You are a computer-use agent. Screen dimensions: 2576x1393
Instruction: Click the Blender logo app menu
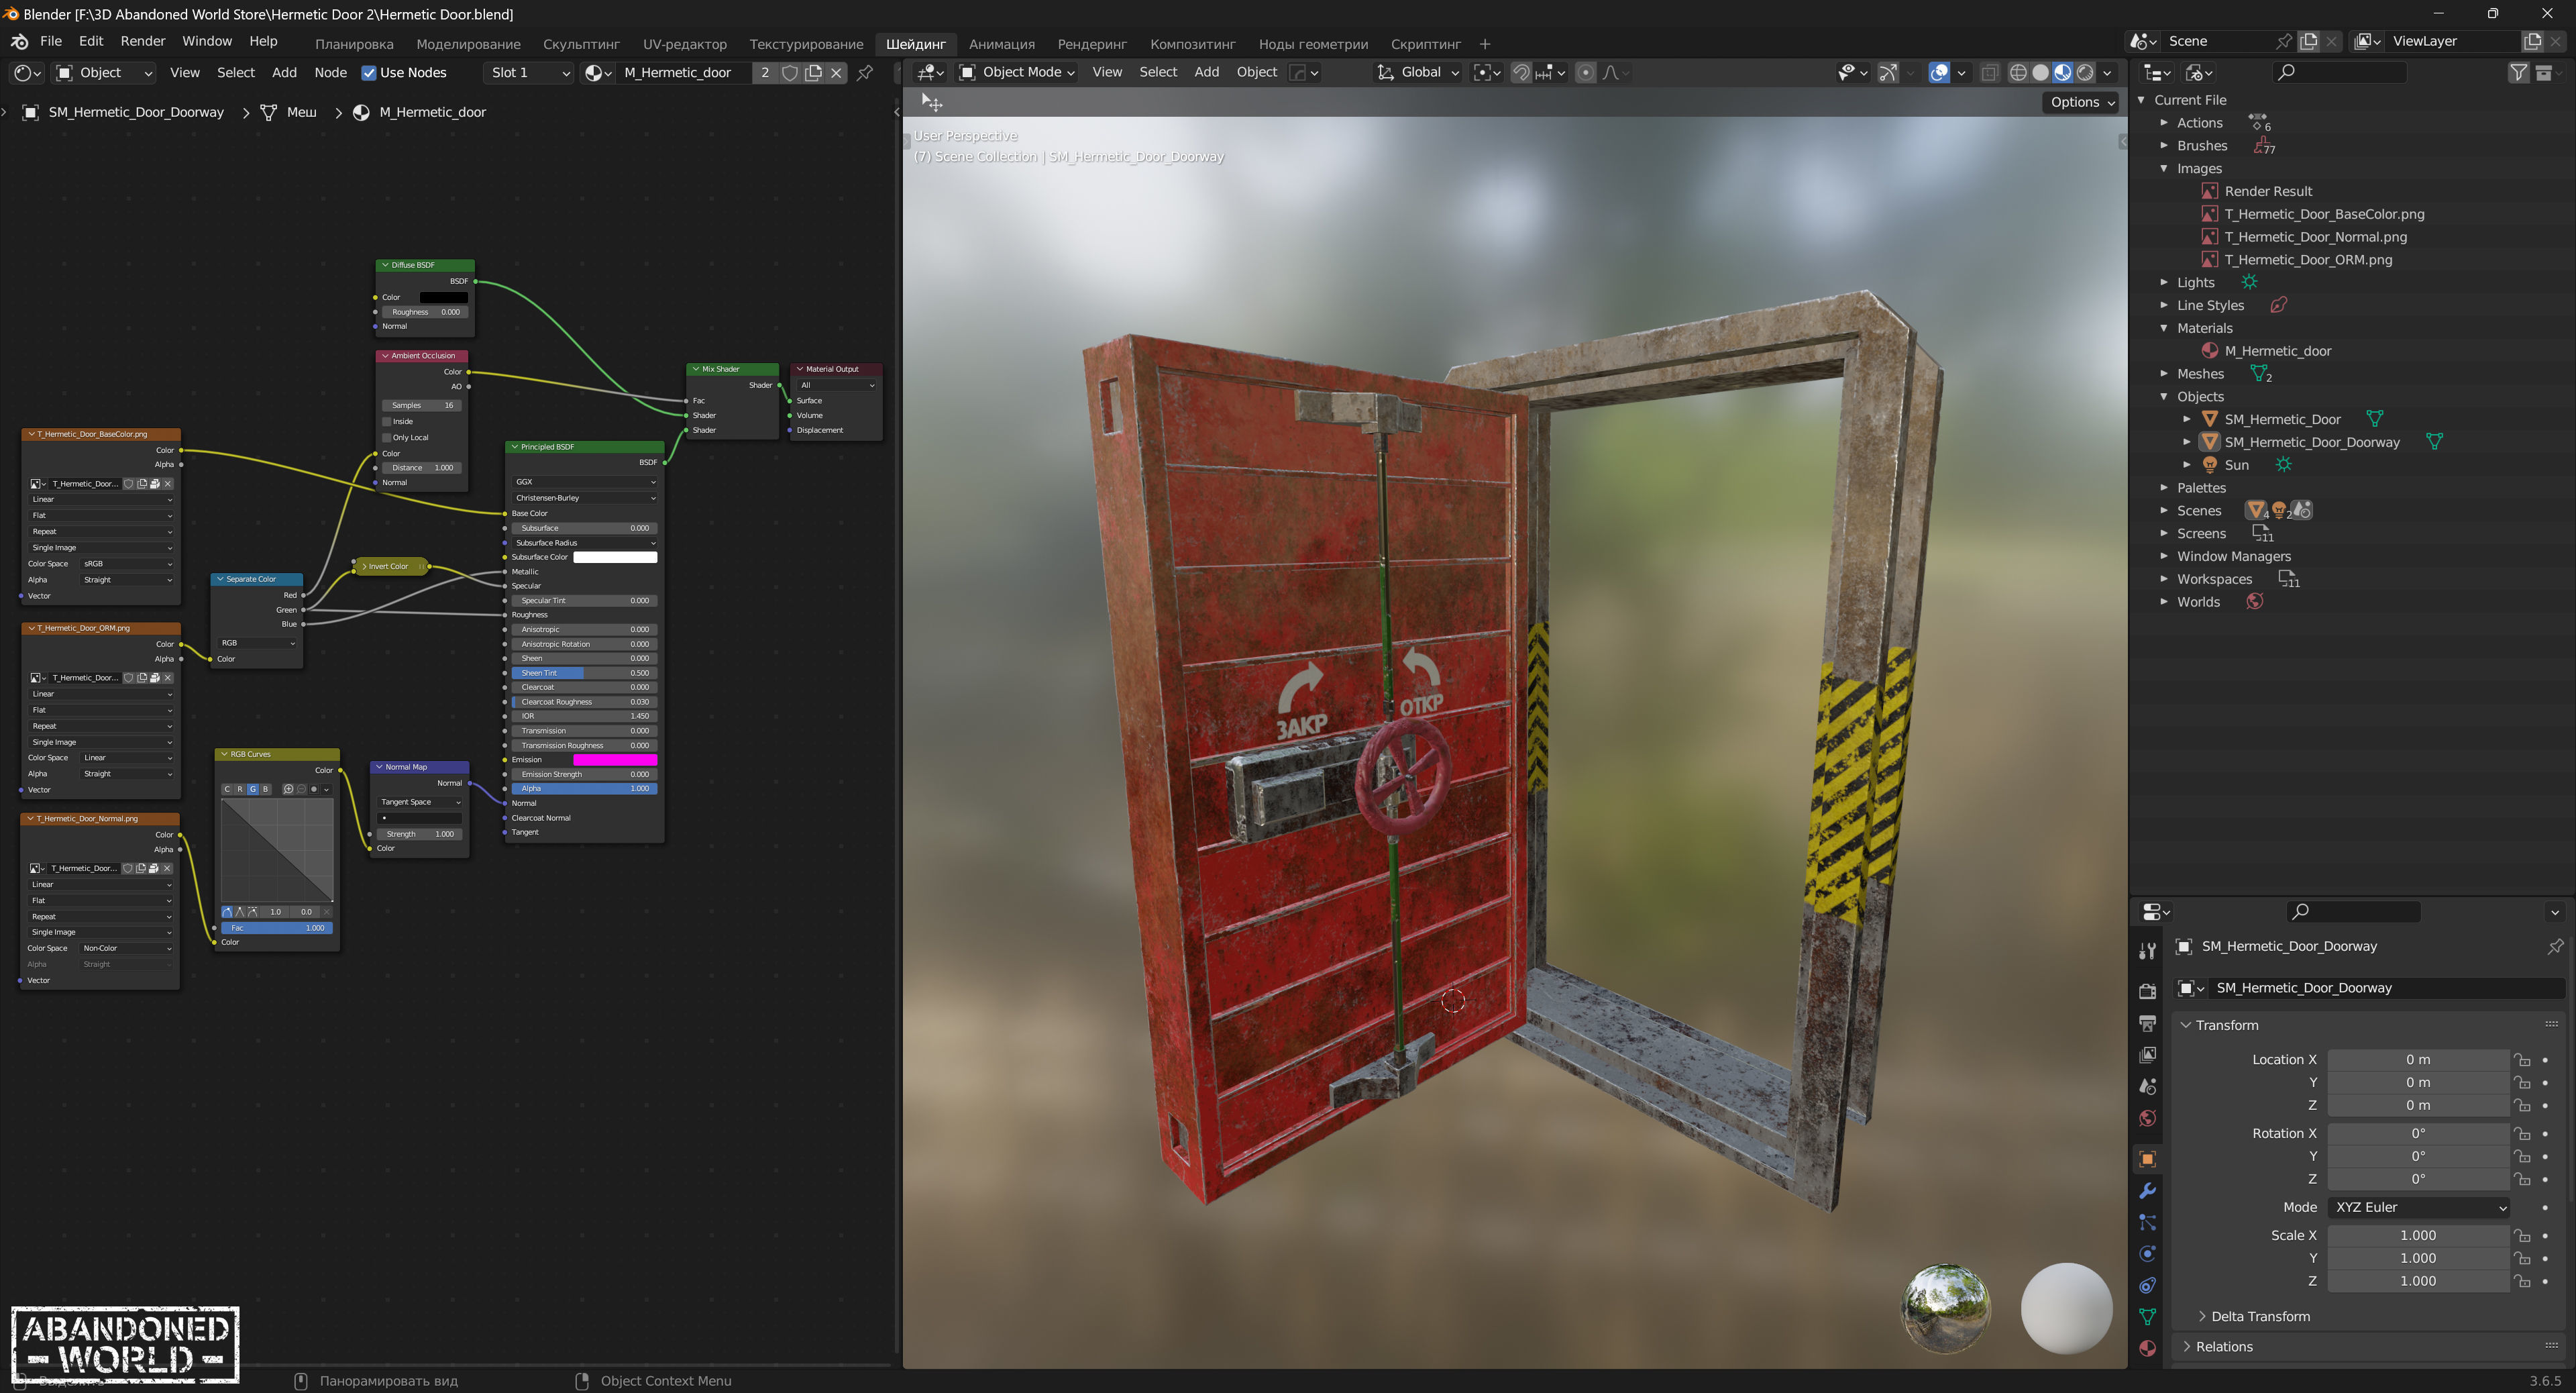(x=19, y=41)
